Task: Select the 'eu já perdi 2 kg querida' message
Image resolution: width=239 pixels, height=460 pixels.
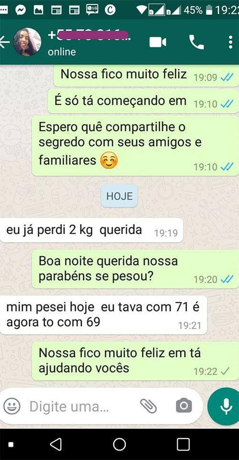Action: (92, 230)
